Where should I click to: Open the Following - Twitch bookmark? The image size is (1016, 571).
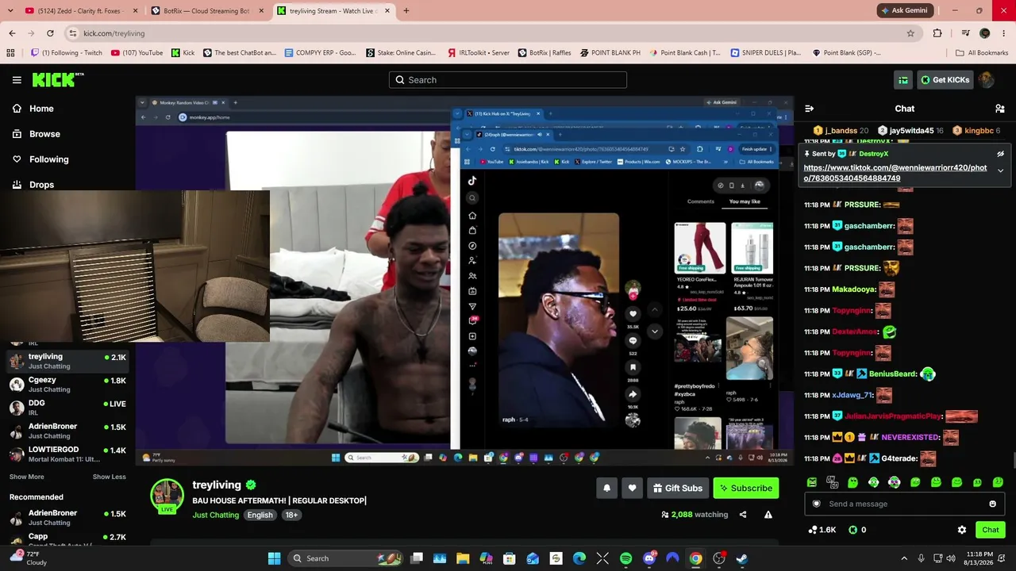coord(67,53)
